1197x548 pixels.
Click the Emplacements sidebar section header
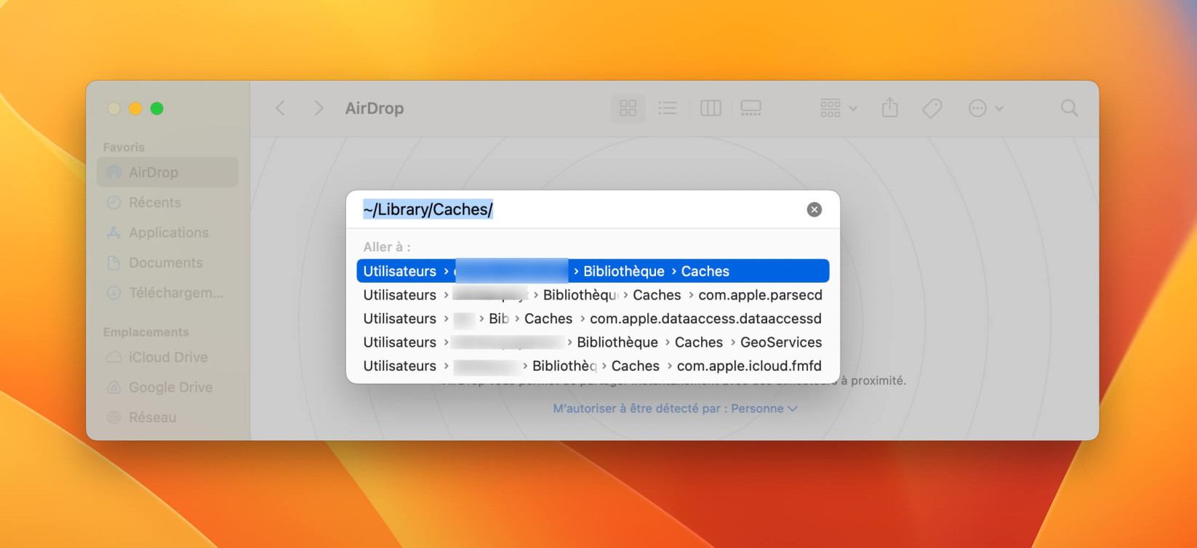tap(145, 332)
